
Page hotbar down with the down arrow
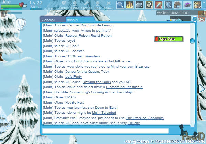tap(204, 8)
